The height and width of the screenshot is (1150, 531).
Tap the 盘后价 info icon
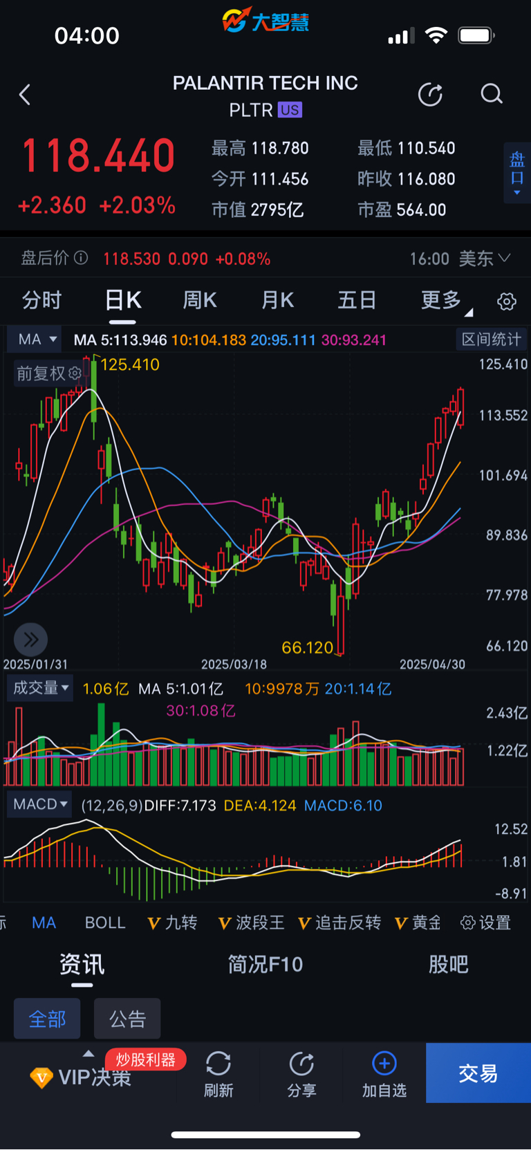pyautogui.click(x=81, y=258)
